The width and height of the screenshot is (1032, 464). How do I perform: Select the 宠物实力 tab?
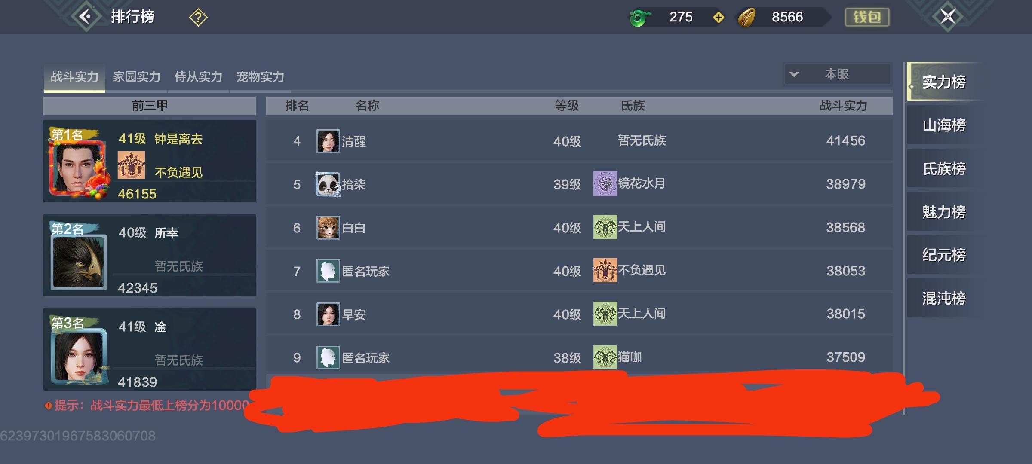260,77
